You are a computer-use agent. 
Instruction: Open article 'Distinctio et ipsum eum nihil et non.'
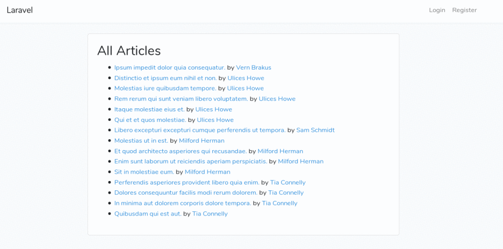(x=165, y=78)
